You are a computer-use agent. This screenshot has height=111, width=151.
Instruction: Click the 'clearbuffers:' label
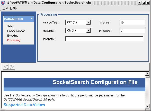51,23
